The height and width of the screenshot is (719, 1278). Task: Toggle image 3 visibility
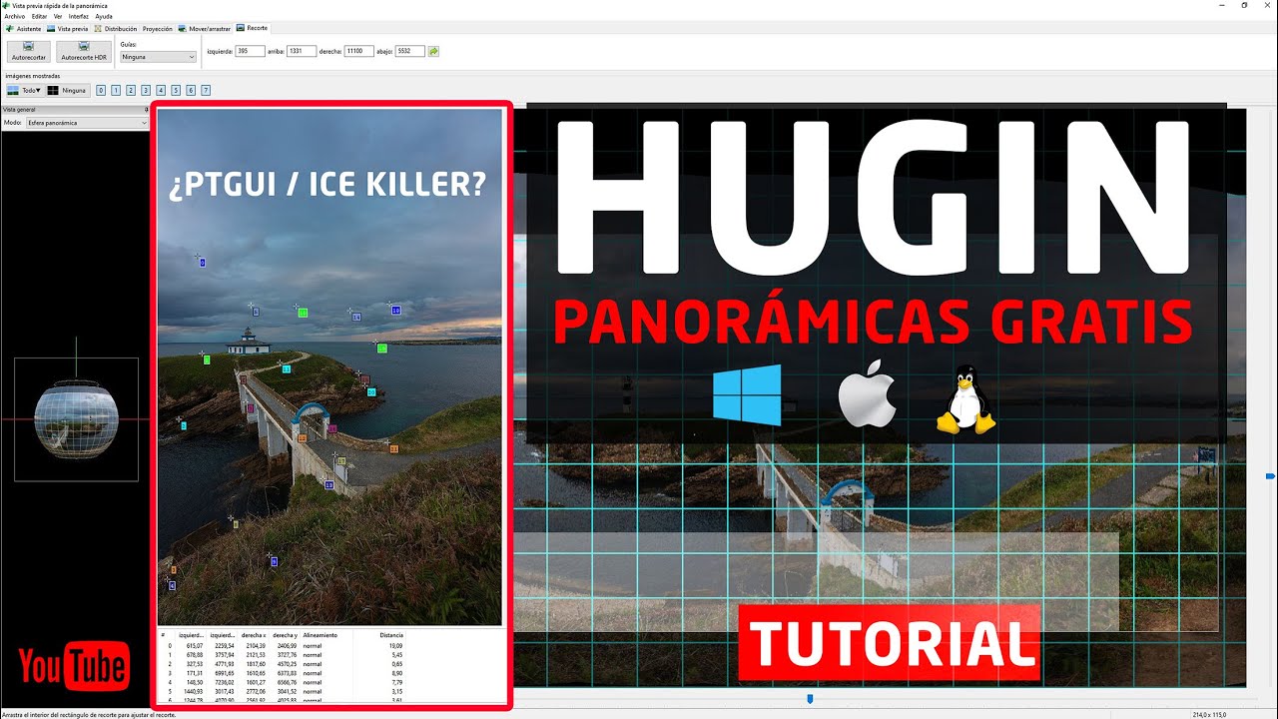coord(146,90)
